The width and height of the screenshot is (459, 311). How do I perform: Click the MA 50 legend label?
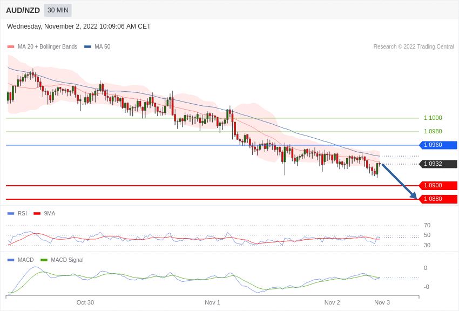click(103, 46)
